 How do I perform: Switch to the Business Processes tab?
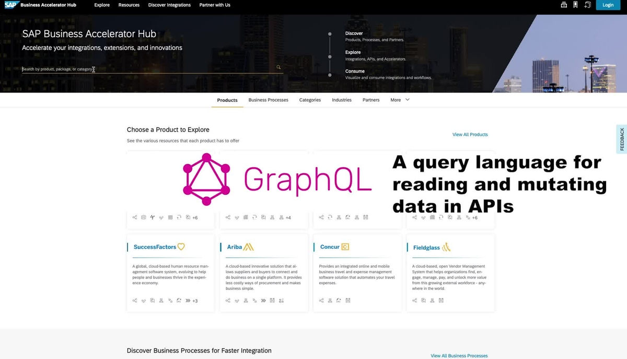pyautogui.click(x=268, y=100)
